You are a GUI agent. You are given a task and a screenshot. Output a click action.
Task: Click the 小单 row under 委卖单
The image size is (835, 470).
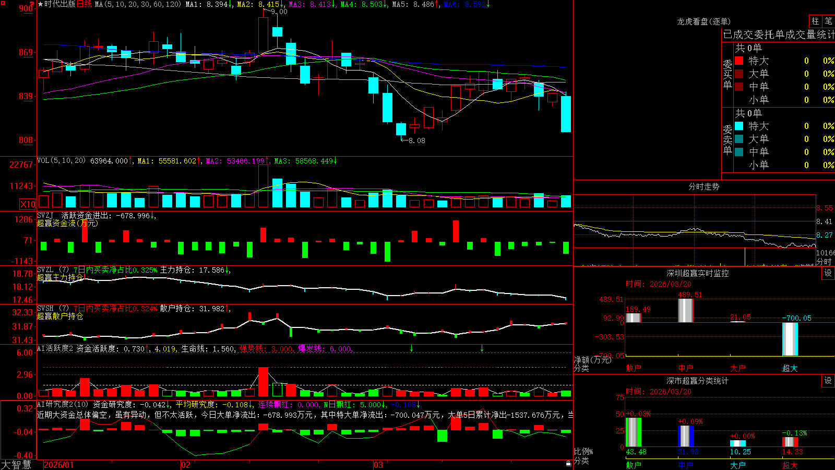784,165
